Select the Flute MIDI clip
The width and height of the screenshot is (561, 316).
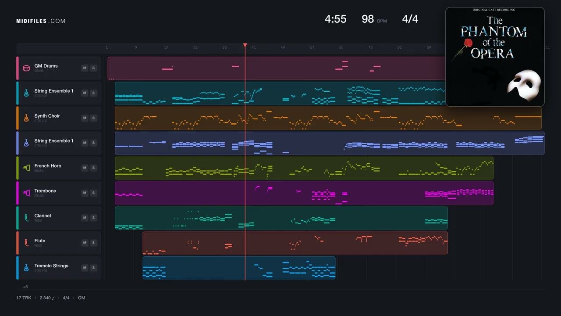tap(295, 243)
